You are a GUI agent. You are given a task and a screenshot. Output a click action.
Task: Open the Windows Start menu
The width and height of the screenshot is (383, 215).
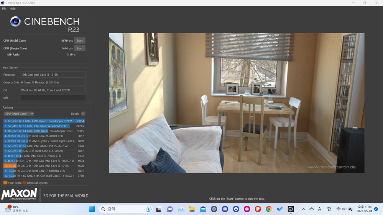(x=92, y=209)
